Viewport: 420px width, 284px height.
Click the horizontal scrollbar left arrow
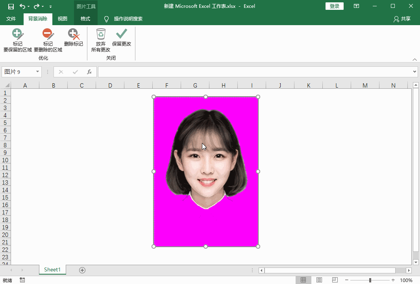click(261, 270)
